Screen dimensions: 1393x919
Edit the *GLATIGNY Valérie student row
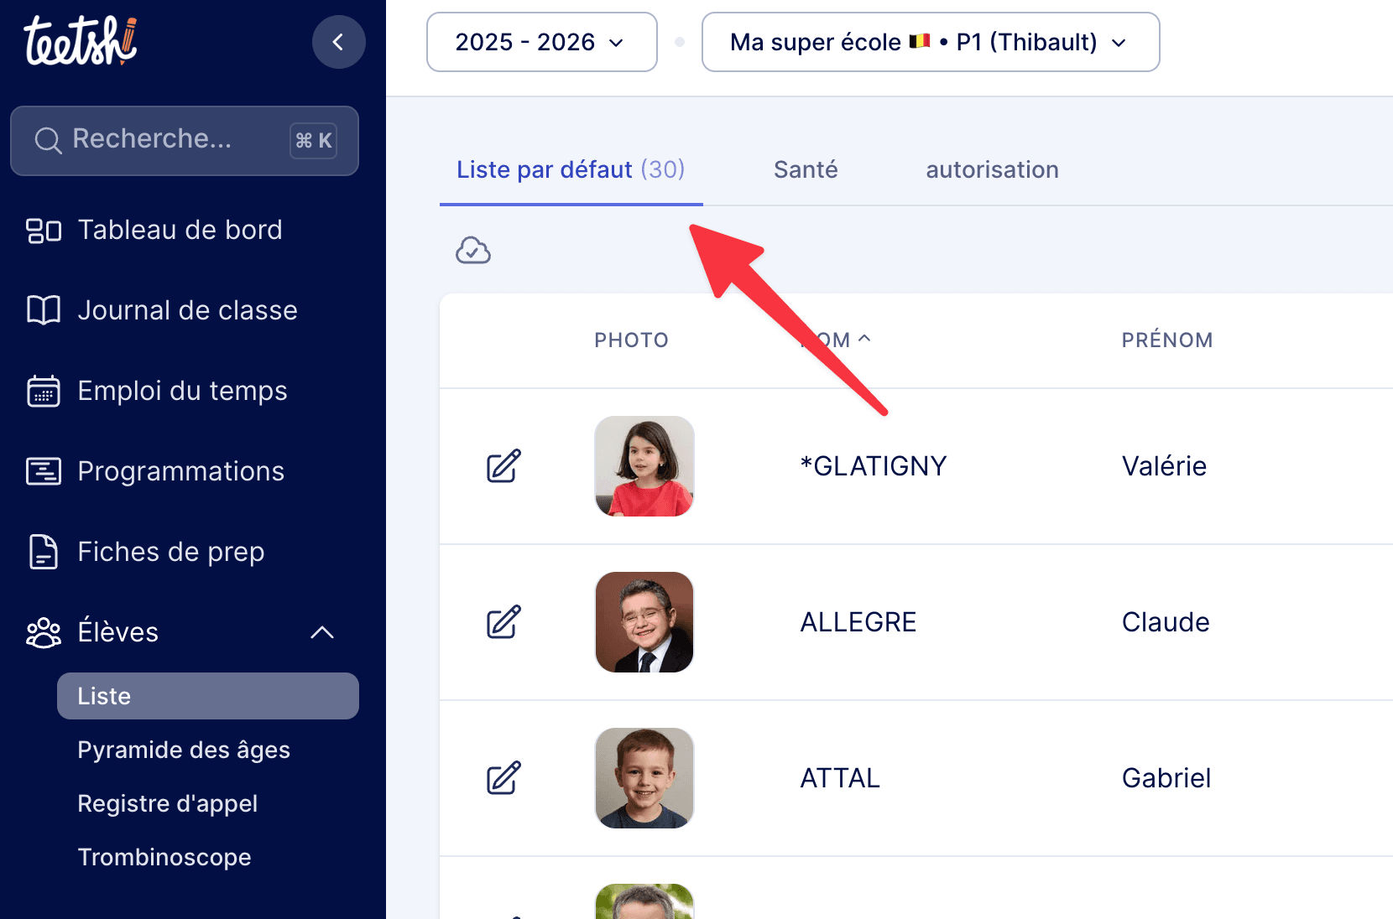pos(503,466)
